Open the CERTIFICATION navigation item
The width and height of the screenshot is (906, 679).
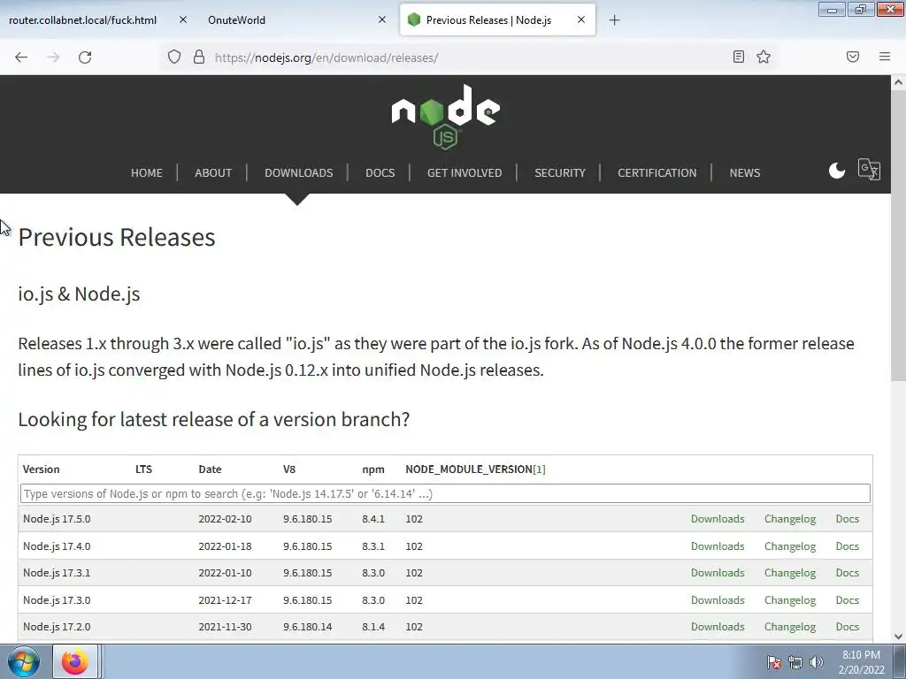pos(657,172)
